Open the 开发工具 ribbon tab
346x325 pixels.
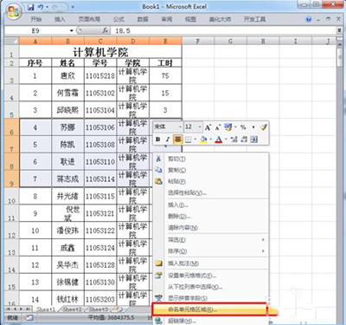(254, 19)
